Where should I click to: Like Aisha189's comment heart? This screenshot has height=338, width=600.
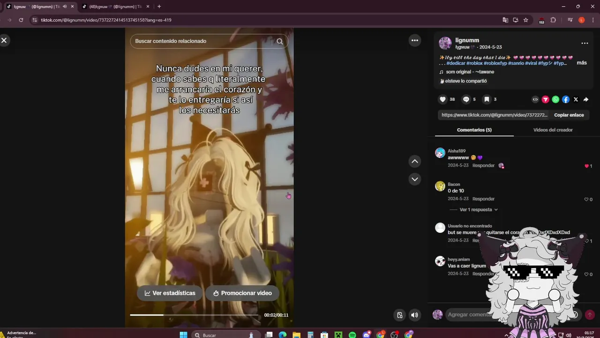[x=586, y=166]
